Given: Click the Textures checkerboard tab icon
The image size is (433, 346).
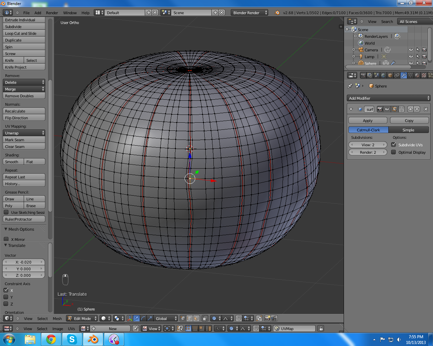Looking at the screenshot, I should tap(424, 75).
